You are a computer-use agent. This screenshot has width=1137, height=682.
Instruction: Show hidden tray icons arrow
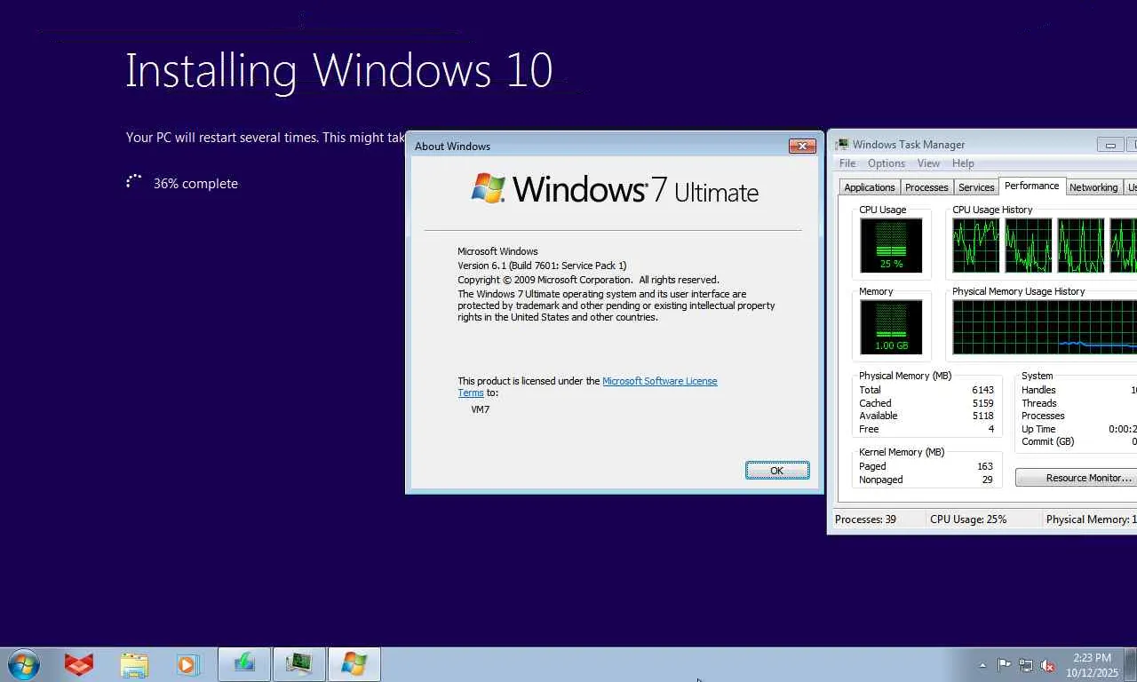(982, 665)
